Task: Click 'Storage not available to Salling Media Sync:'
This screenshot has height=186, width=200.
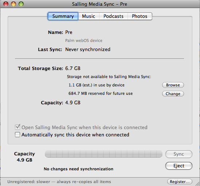Action: [109, 77]
